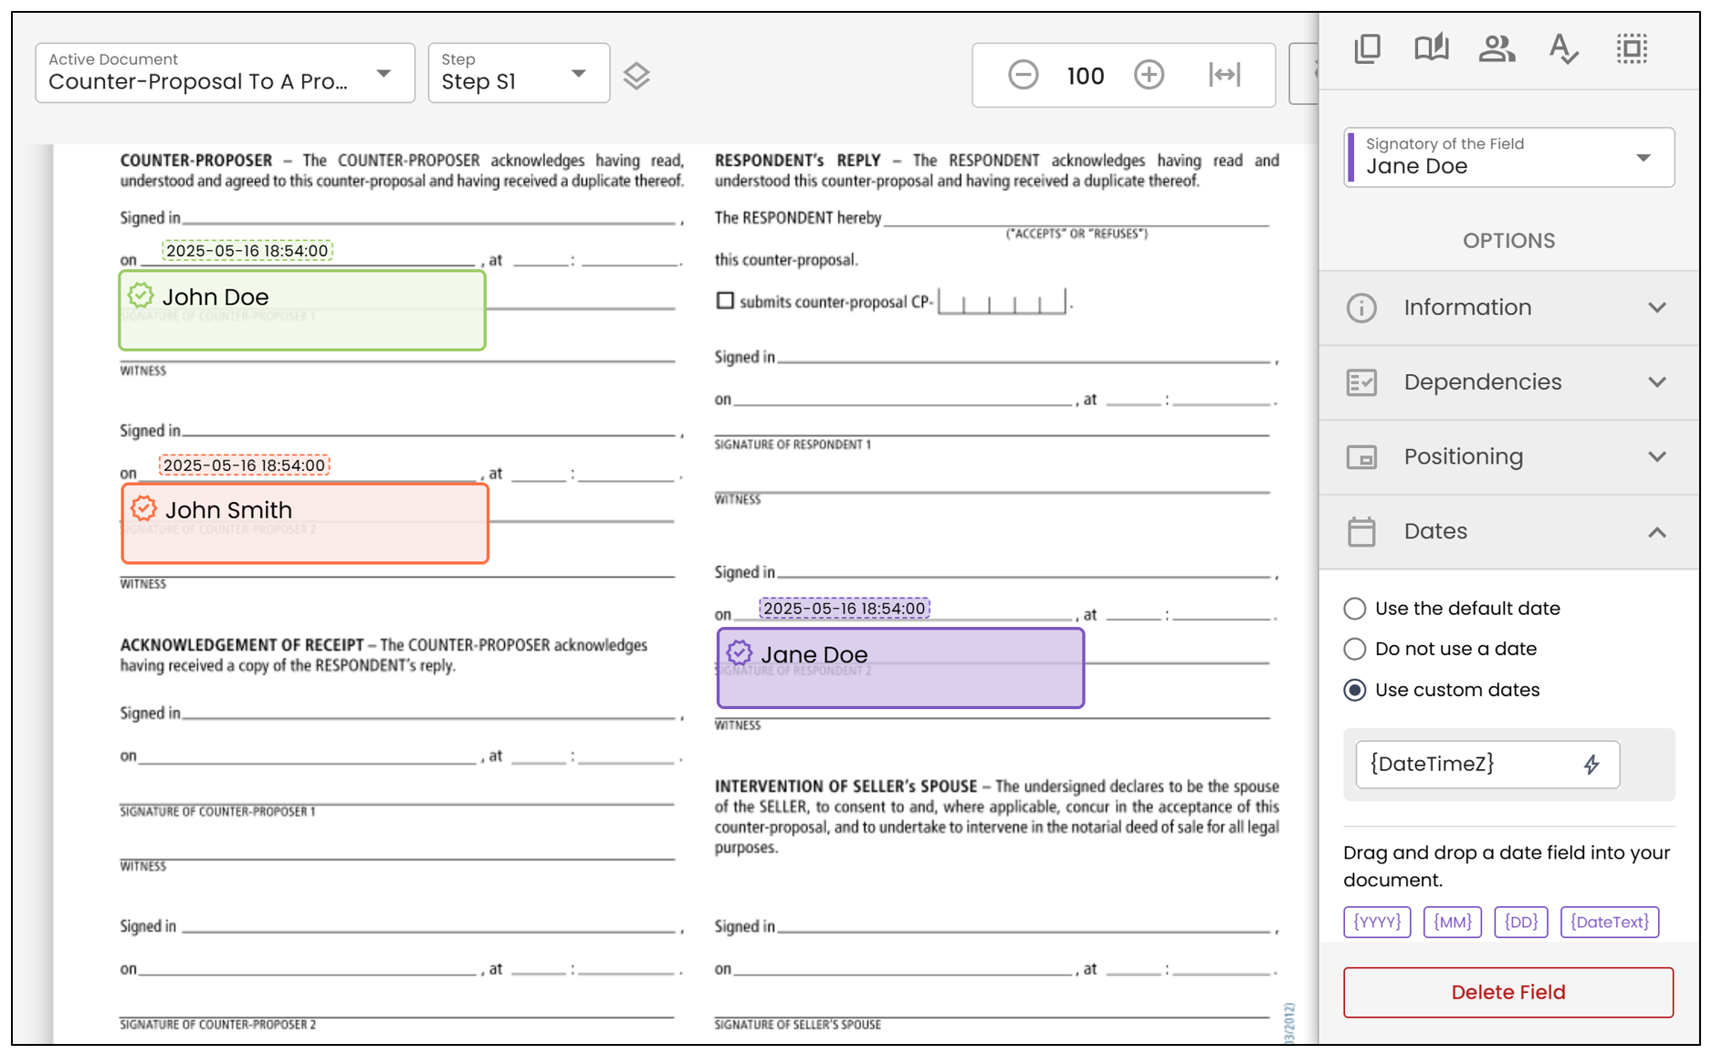1712x1054 pixels.
Task: Open the Step S1 dropdown
Action: (519, 73)
